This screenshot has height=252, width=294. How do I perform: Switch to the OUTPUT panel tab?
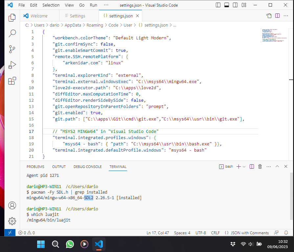59,167
